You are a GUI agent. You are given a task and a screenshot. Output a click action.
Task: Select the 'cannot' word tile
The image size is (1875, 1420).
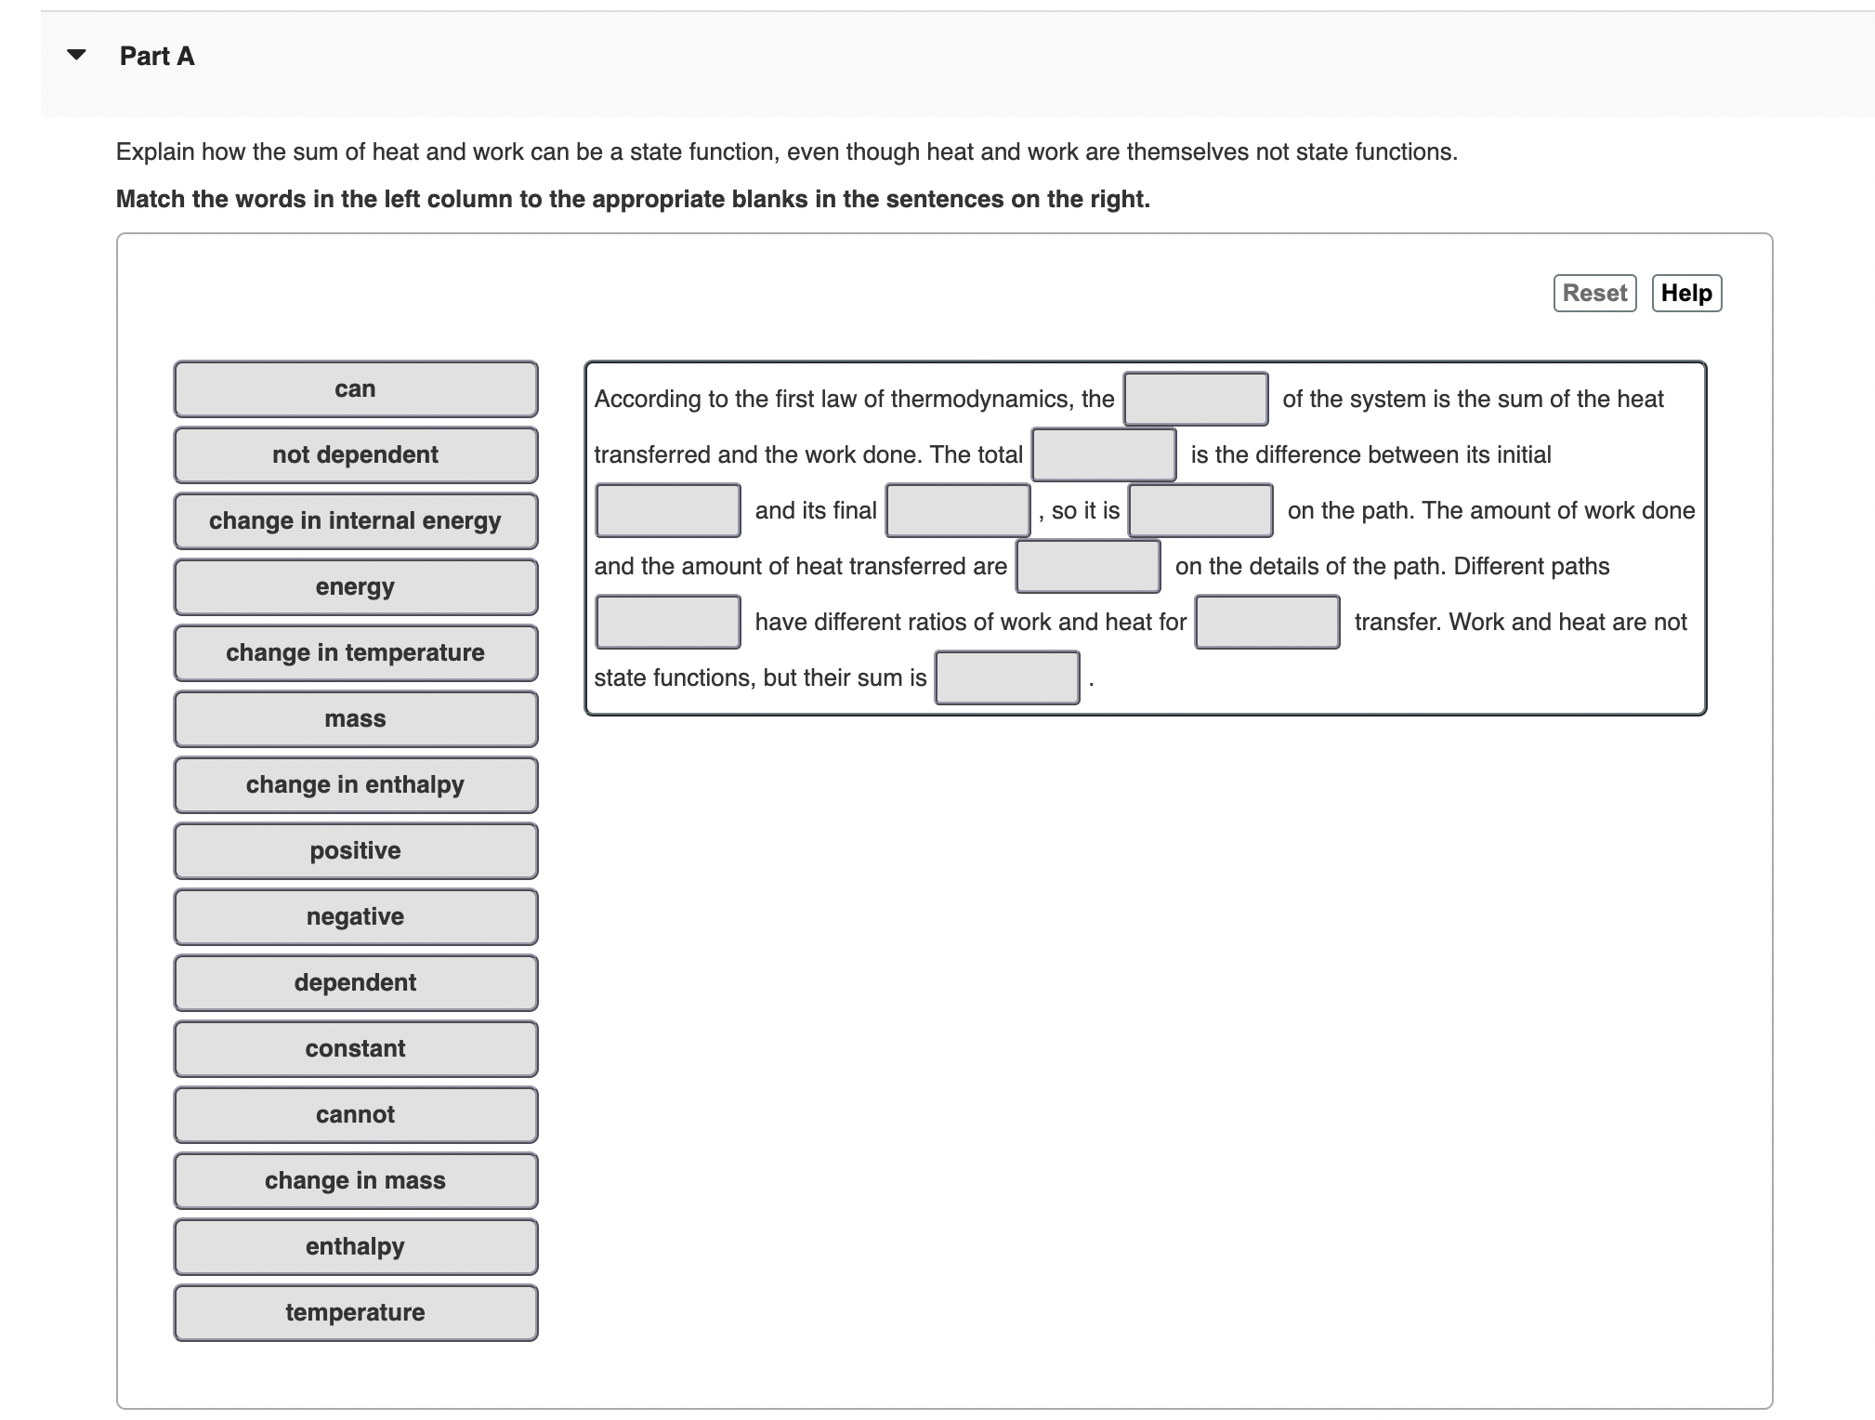pos(355,1114)
